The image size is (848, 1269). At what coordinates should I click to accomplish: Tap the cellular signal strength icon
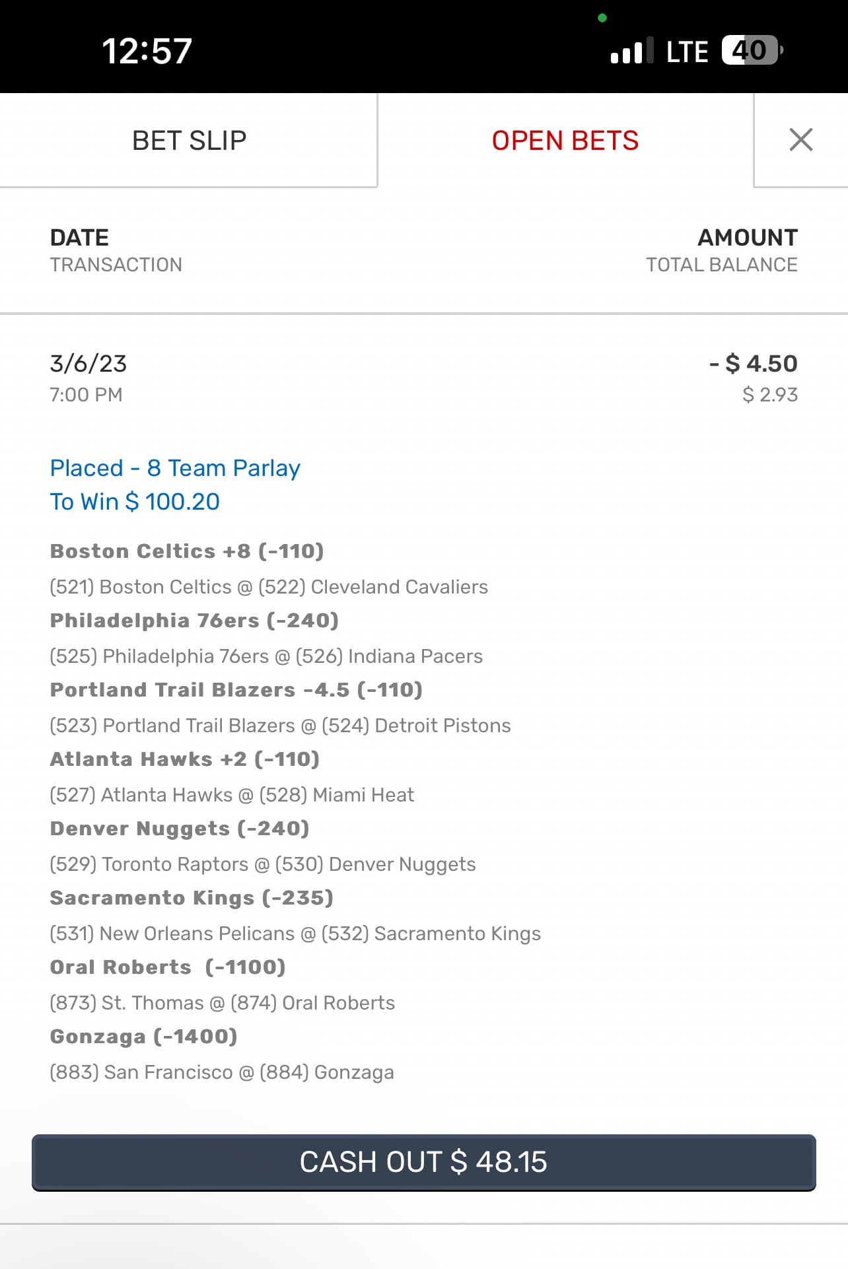point(631,51)
